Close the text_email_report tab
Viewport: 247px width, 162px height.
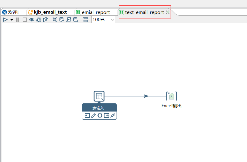point(168,12)
